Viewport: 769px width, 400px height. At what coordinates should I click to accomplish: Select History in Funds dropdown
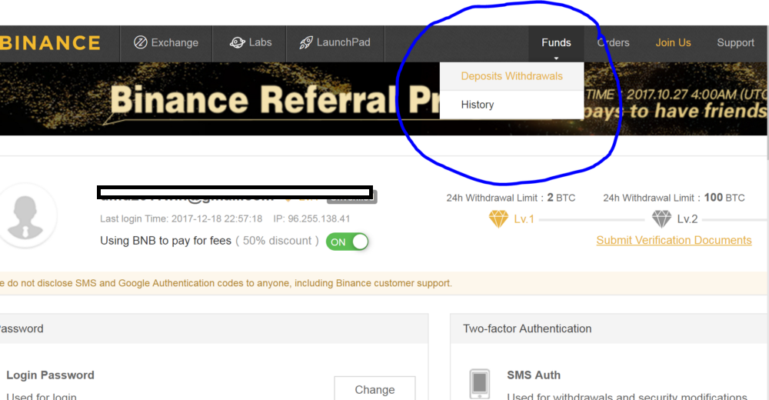click(511, 105)
